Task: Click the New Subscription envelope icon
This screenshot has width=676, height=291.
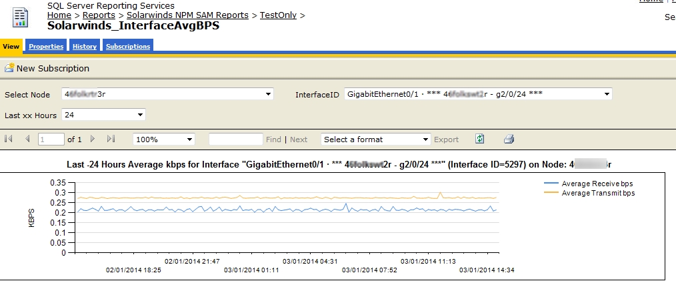Action: (9, 68)
